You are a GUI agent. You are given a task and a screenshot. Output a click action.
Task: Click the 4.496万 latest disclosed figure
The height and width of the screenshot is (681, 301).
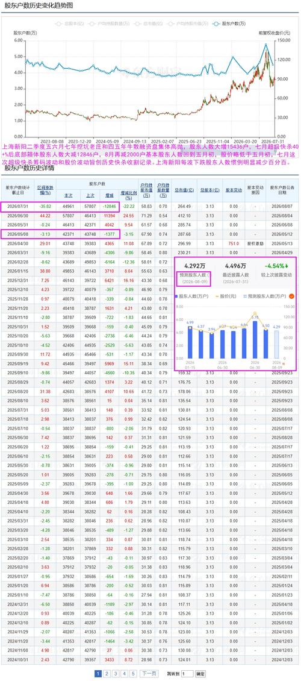pos(236,265)
